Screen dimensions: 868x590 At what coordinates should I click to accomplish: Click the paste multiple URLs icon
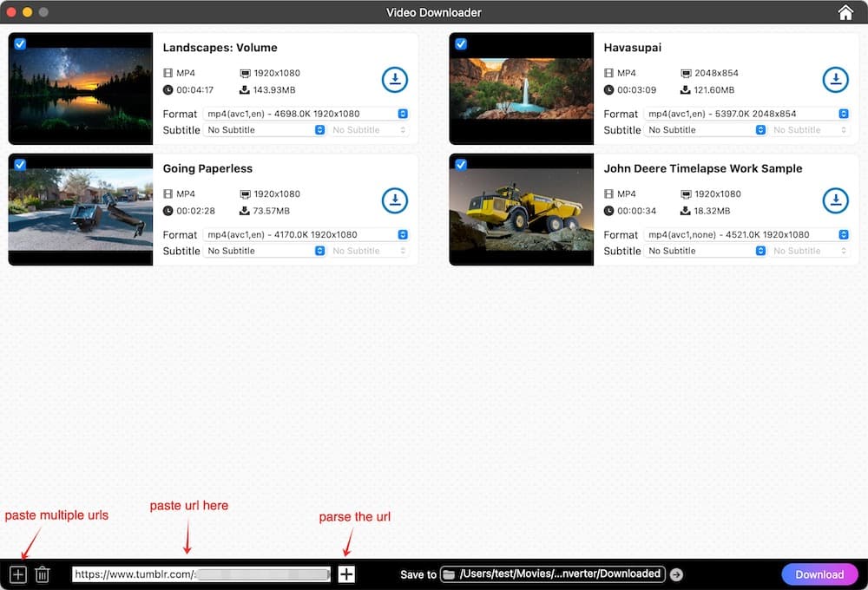pos(18,574)
